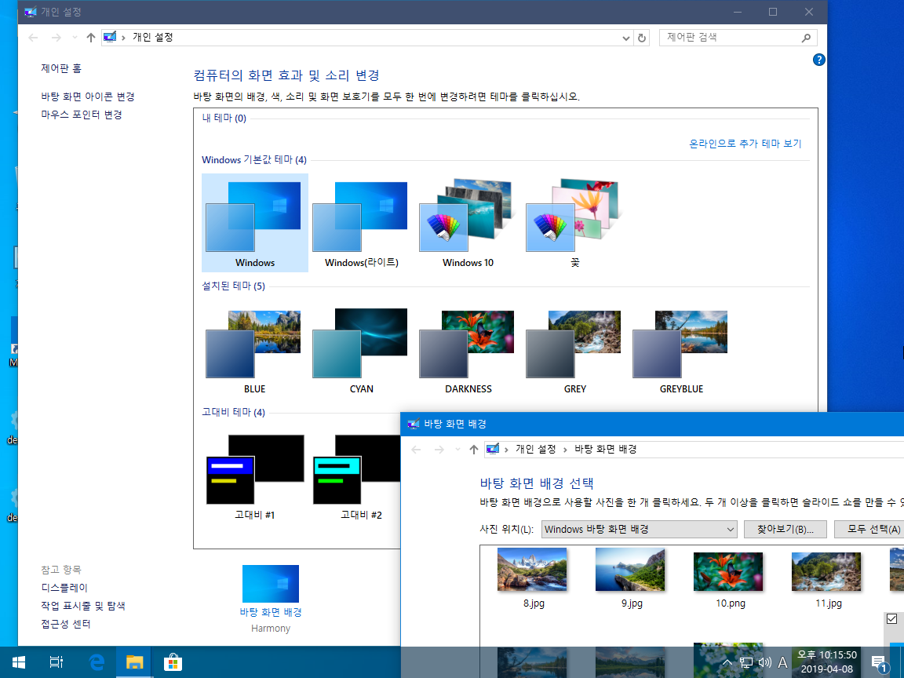This screenshot has width=904, height=678.
Task: Select the Windows(라이트) theme
Action: tap(362, 223)
